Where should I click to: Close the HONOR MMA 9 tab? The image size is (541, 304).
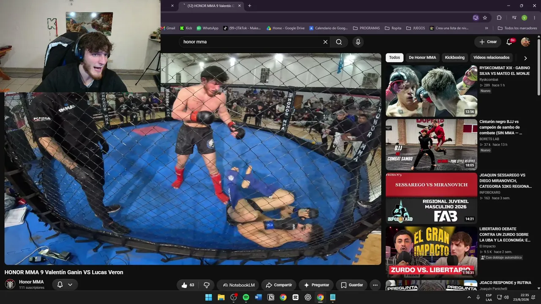[239, 6]
